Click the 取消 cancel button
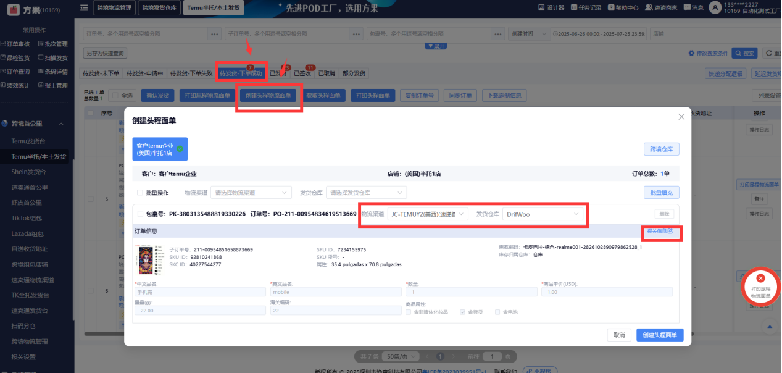 [618, 335]
